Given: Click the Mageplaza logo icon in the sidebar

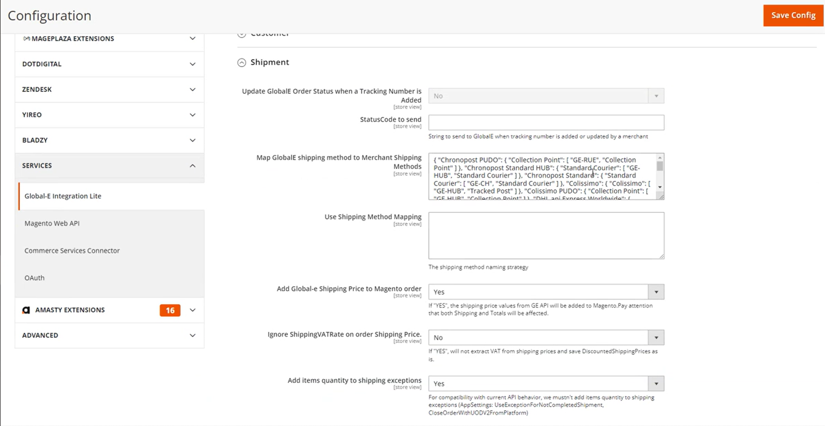Looking at the screenshot, I should coord(26,39).
